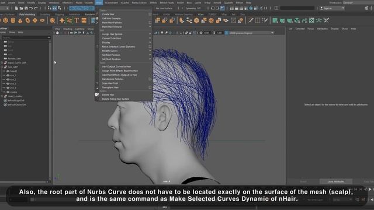Click the green checker map shelf icon
The height and width of the screenshot is (210, 374).
311,20
